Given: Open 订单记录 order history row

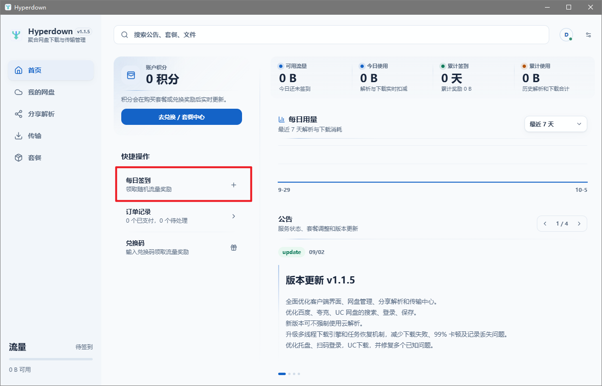Looking at the screenshot, I should coord(182,216).
